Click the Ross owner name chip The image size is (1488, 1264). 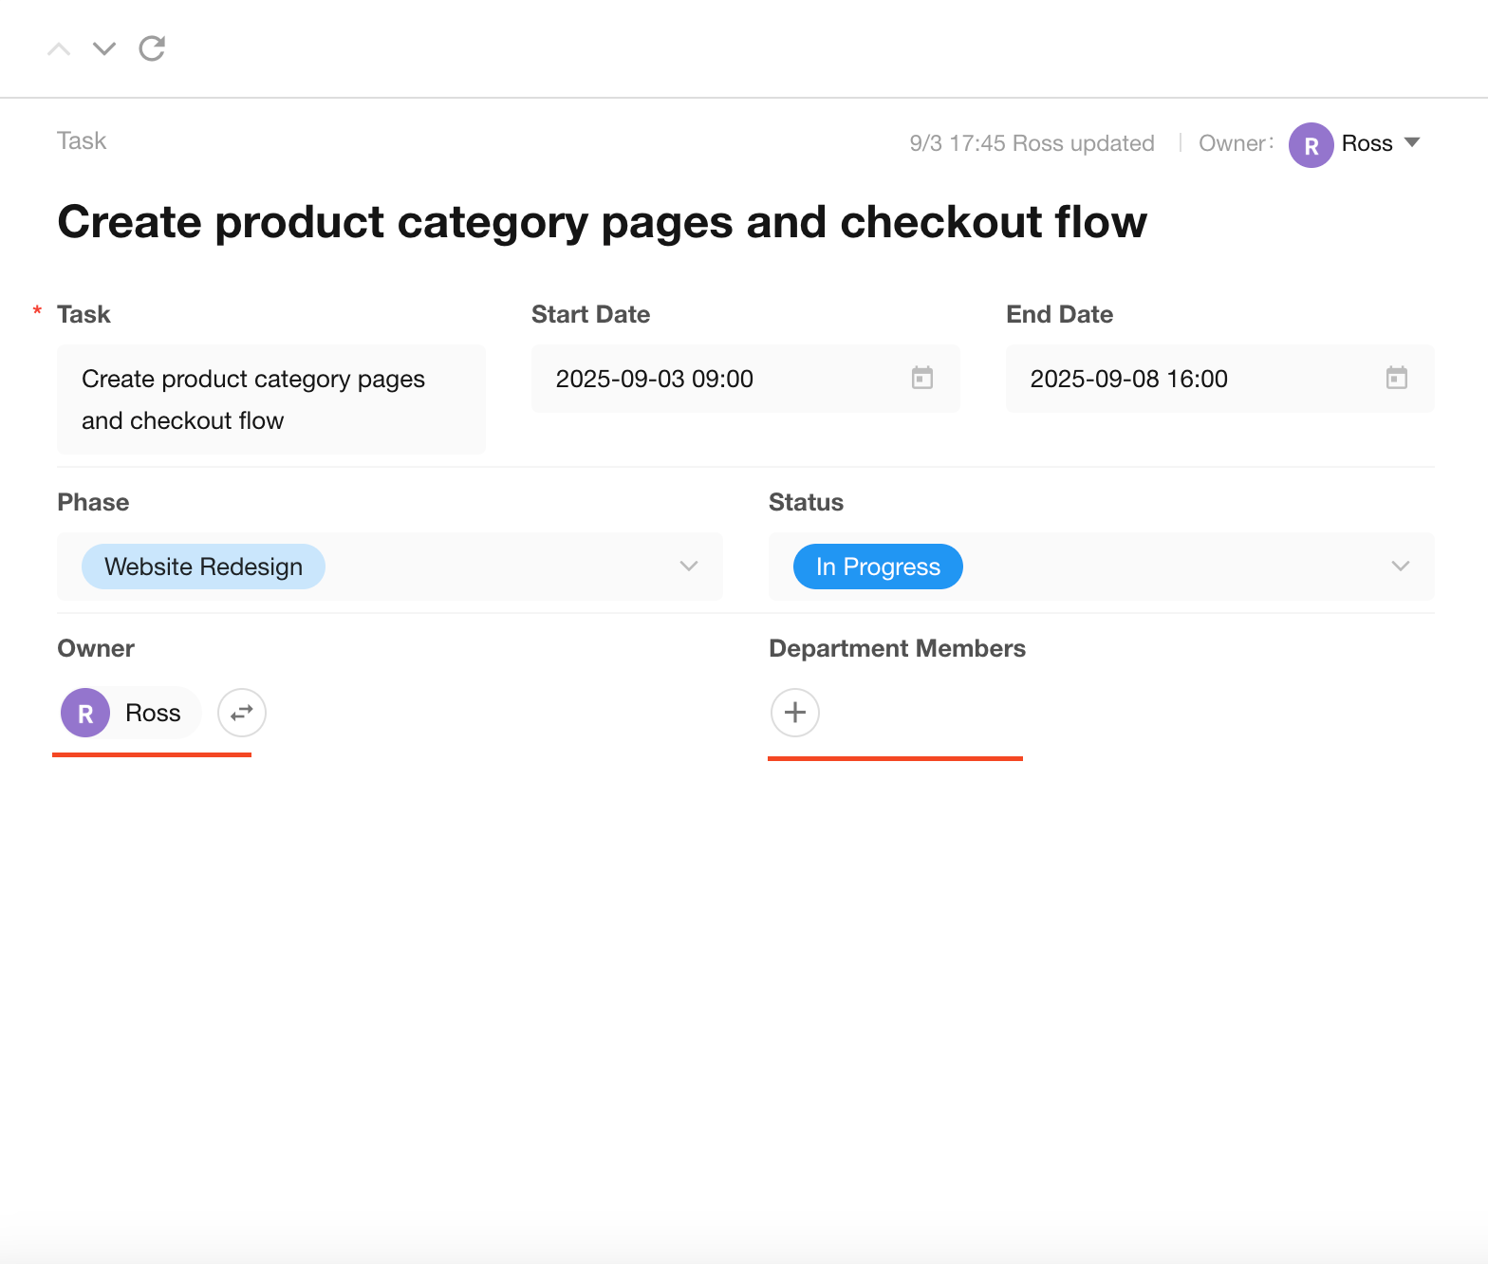[153, 714]
